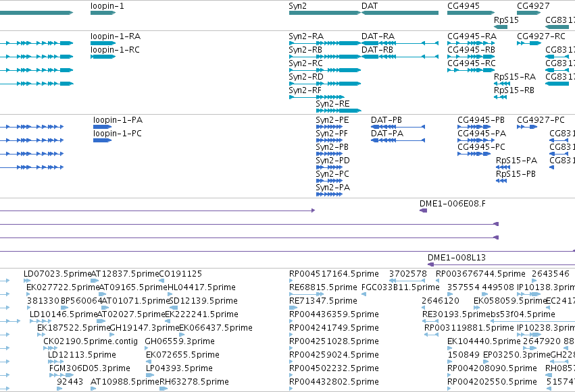Select EST RE30193.5prime
The width and height of the screenshot is (575, 392).
(431, 321)
